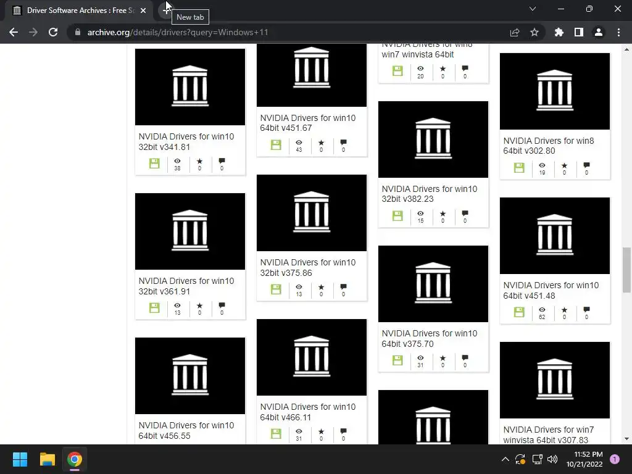Click the page's vertical scrollbar thumb
Screen dimensions: 632x474
(626, 270)
